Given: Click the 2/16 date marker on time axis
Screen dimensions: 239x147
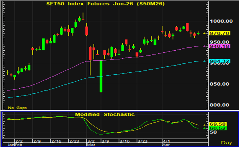Looking at the screenshot, I should pos(56,141).
